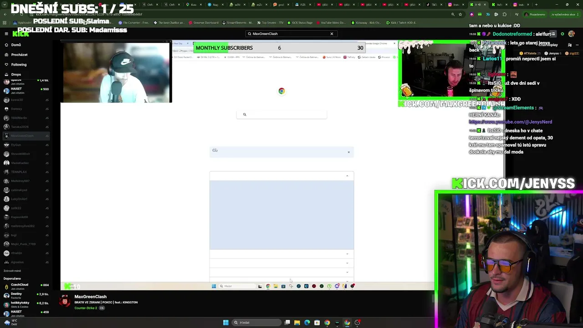Click the search box in the streamed browser
Image resolution: width=583 pixels, height=328 pixels.
point(281,114)
